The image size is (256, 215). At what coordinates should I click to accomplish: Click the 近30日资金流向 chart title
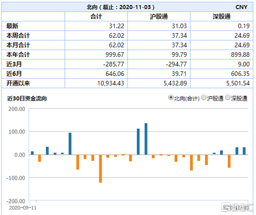point(27,98)
